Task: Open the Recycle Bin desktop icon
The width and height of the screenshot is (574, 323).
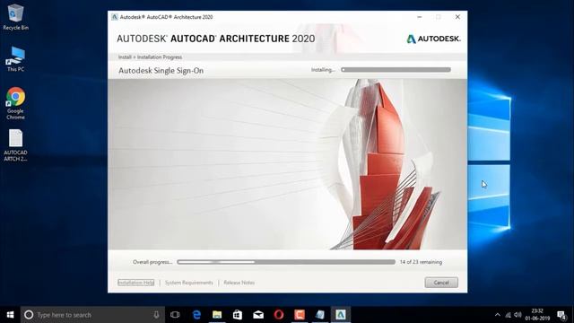Action: click(15, 17)
